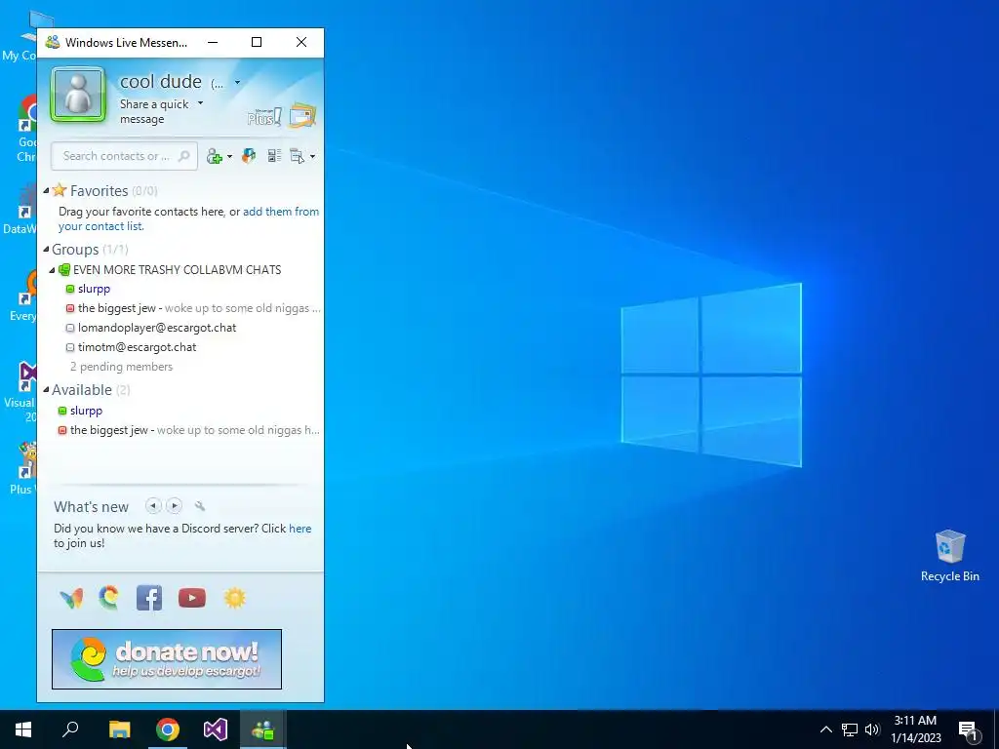
Task: Minimize the Windows Live Messenger window
Action: point(213,42)
